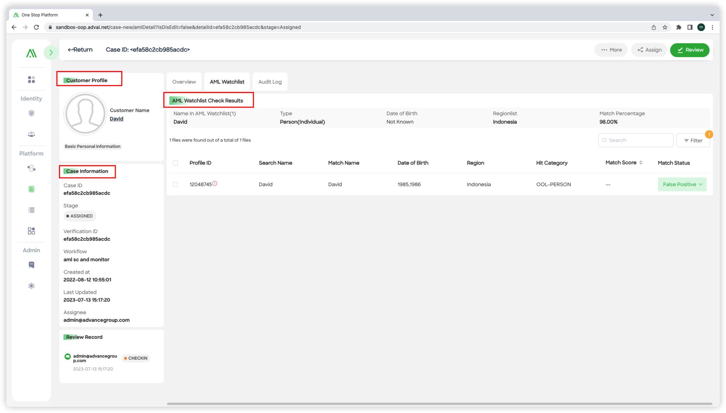Click the customer avatar placeholder
This screenshot has width=726, height=413.
tap(85, 114)
